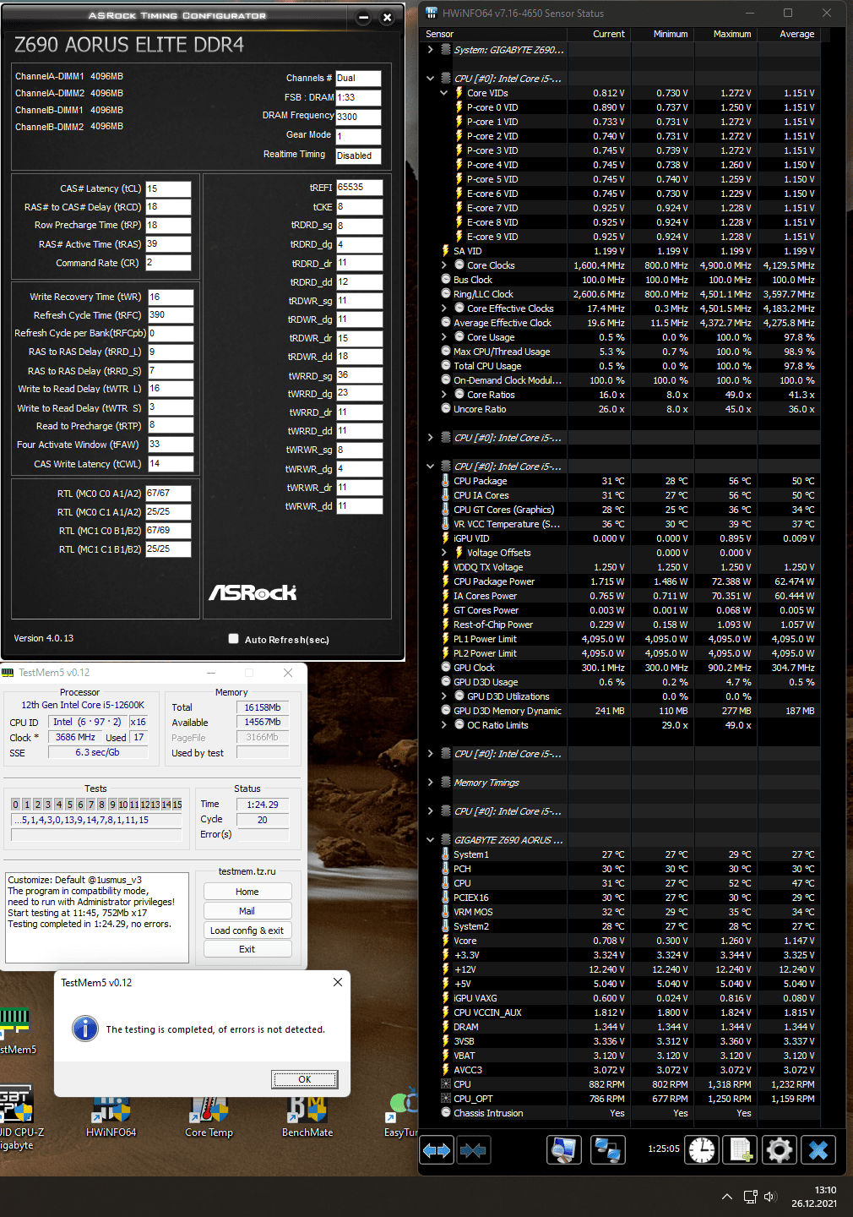Image resolution: width=853 pixels, height=1217 pixels.
Task: Open TestMem5 desktop shortcut icon
Action: click(x=17, y=1031)
